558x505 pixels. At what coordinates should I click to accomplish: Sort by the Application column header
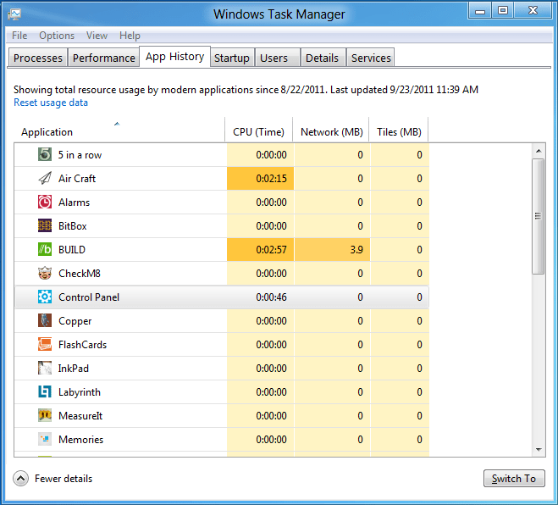119,130
